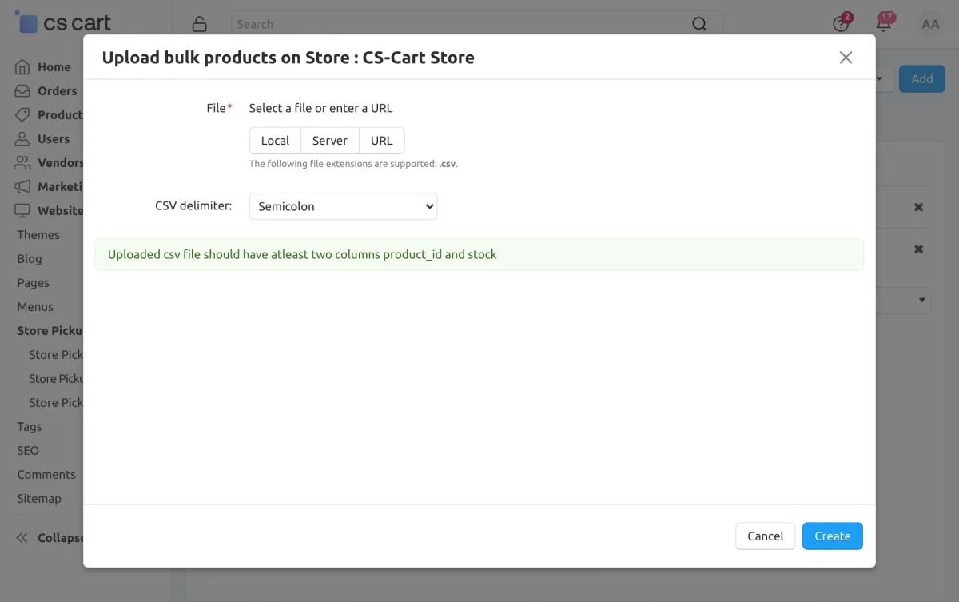Click the Marketing megaphone icon

pos(22,187)
